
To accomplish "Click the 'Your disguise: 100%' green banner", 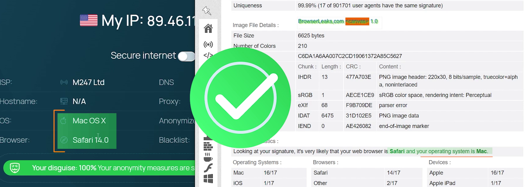I will pyautogui.click(x=99, y=168).
